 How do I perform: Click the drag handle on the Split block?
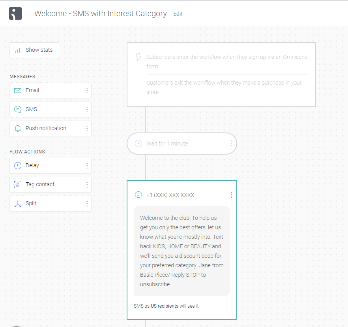coord(86,203)
